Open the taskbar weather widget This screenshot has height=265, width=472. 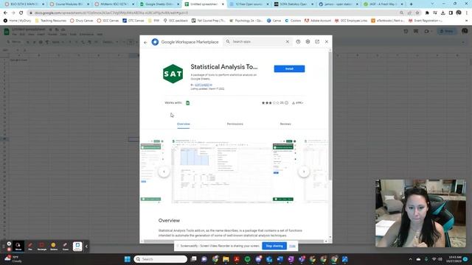(x=13, y=259)
